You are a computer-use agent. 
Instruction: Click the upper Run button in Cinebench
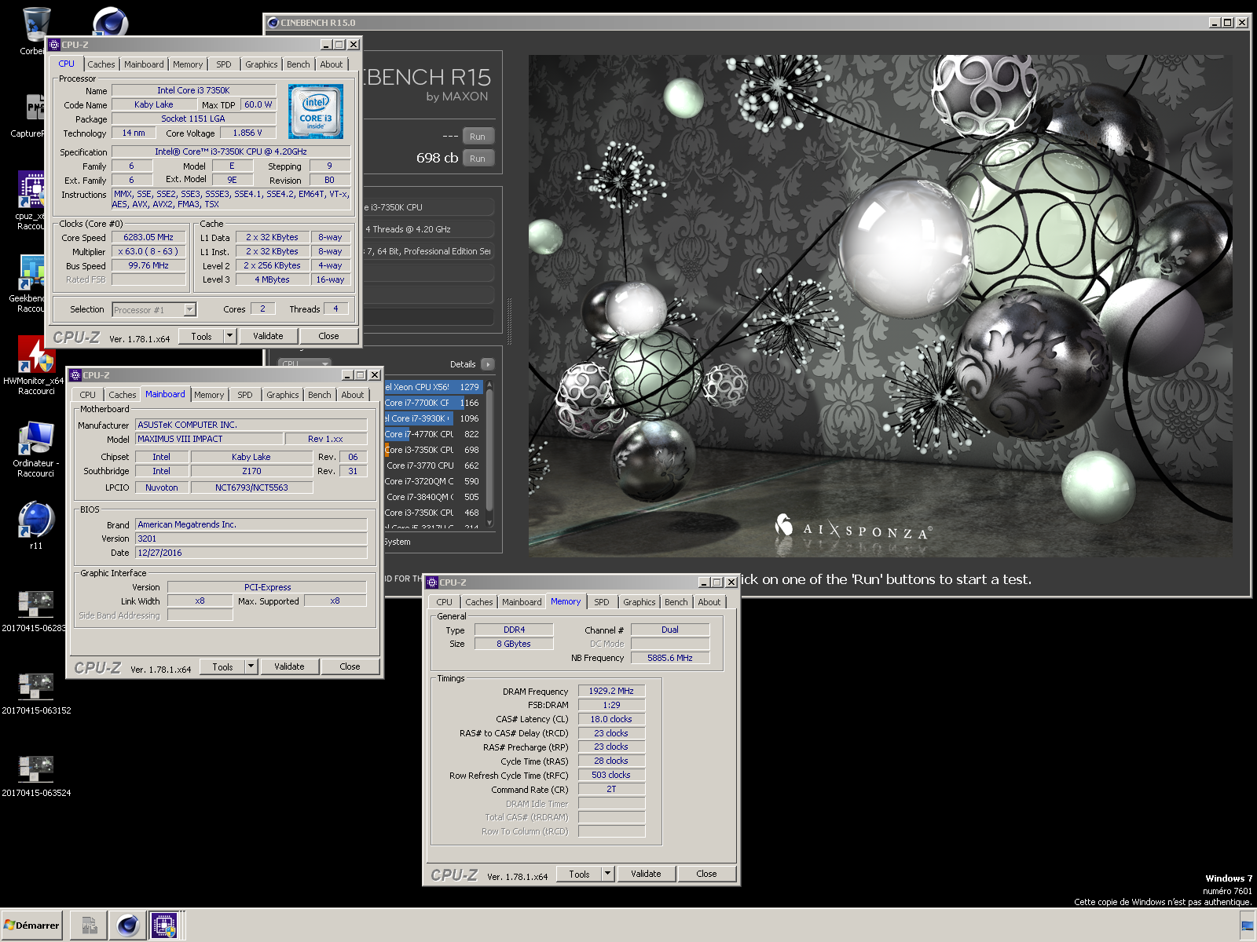(x=478, y=137)
